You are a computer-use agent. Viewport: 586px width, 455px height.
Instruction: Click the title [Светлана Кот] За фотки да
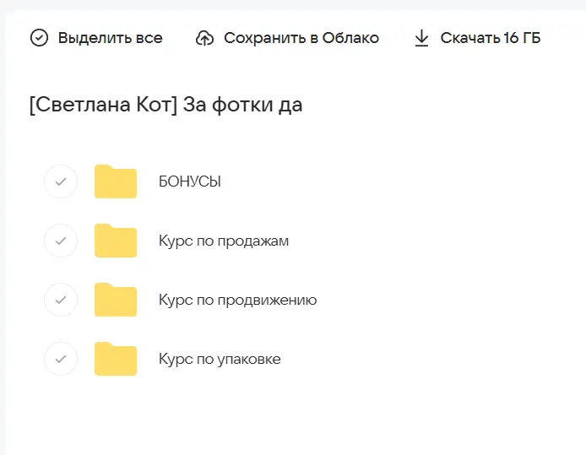pos(165,106)
